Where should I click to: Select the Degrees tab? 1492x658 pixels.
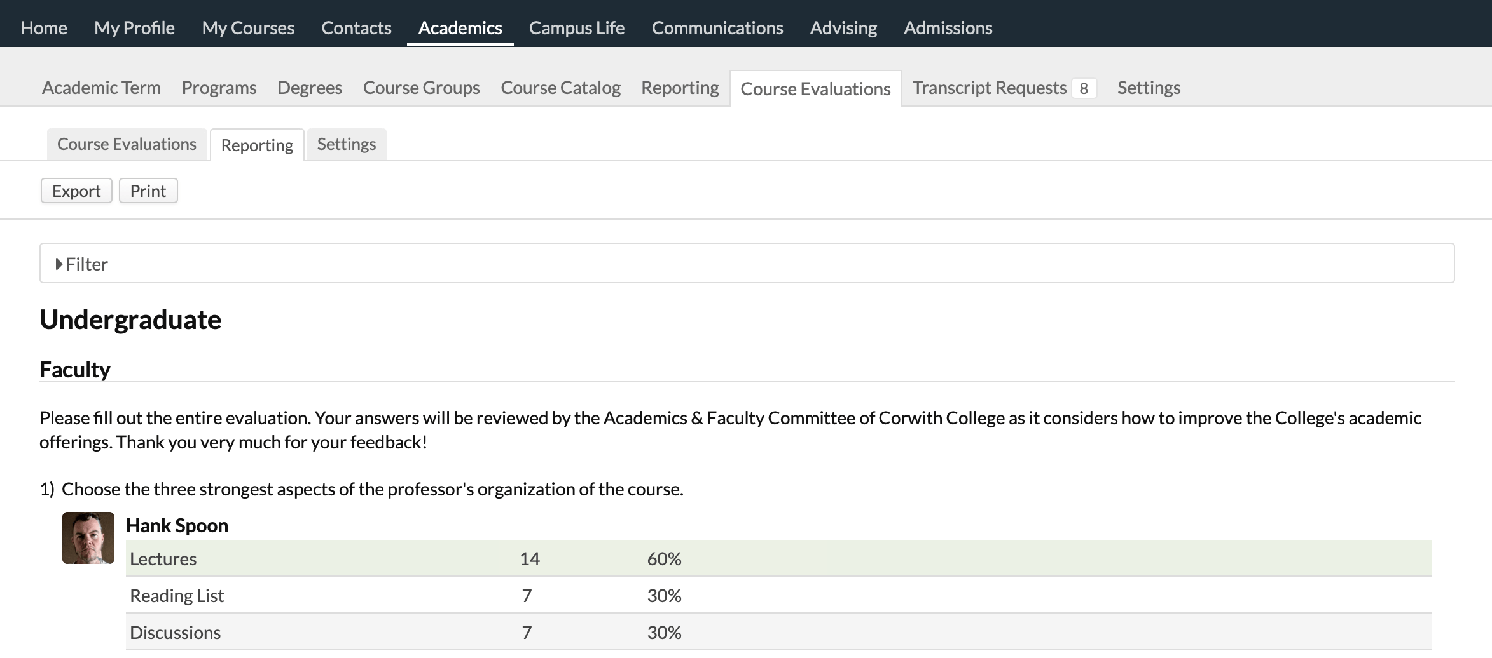click(310, 88)
